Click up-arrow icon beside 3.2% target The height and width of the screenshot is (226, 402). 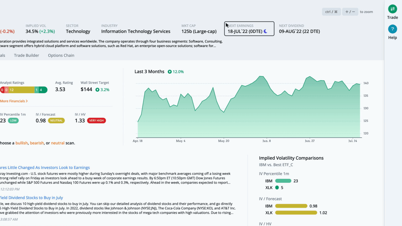tap(97, 90)
